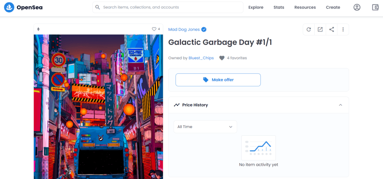
Task: Open the account profile icon
Action: click(x=357, y=7)
